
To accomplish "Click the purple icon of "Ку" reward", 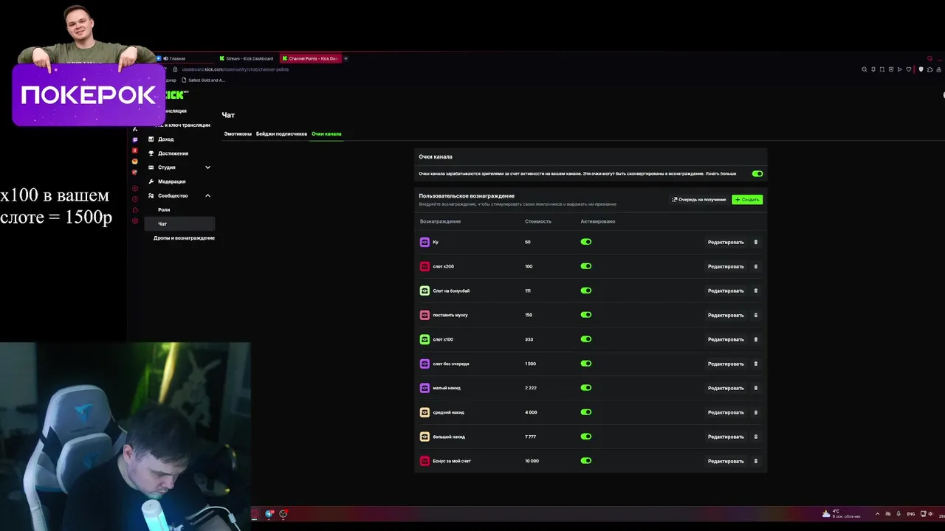I will 425,242.
